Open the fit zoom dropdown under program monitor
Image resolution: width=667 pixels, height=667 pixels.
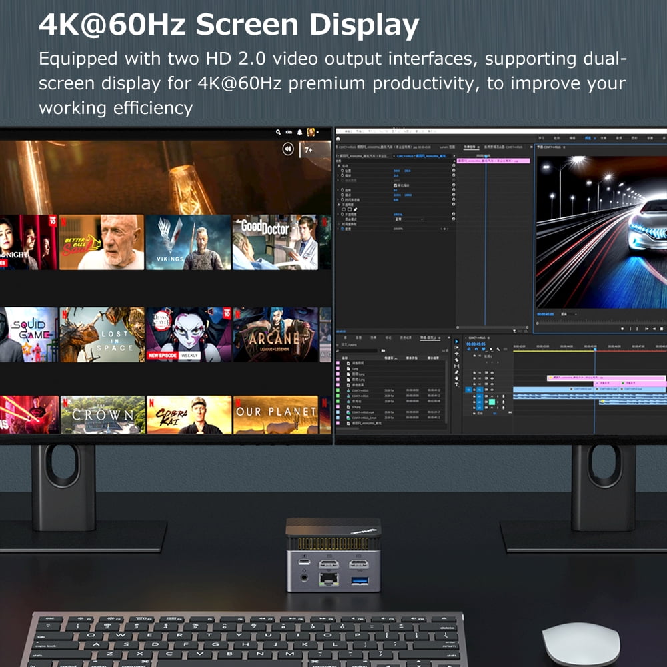[569, 314]
